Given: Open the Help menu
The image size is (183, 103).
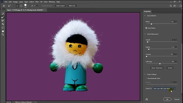Looking at the screenshot, I should pos(58,2).
